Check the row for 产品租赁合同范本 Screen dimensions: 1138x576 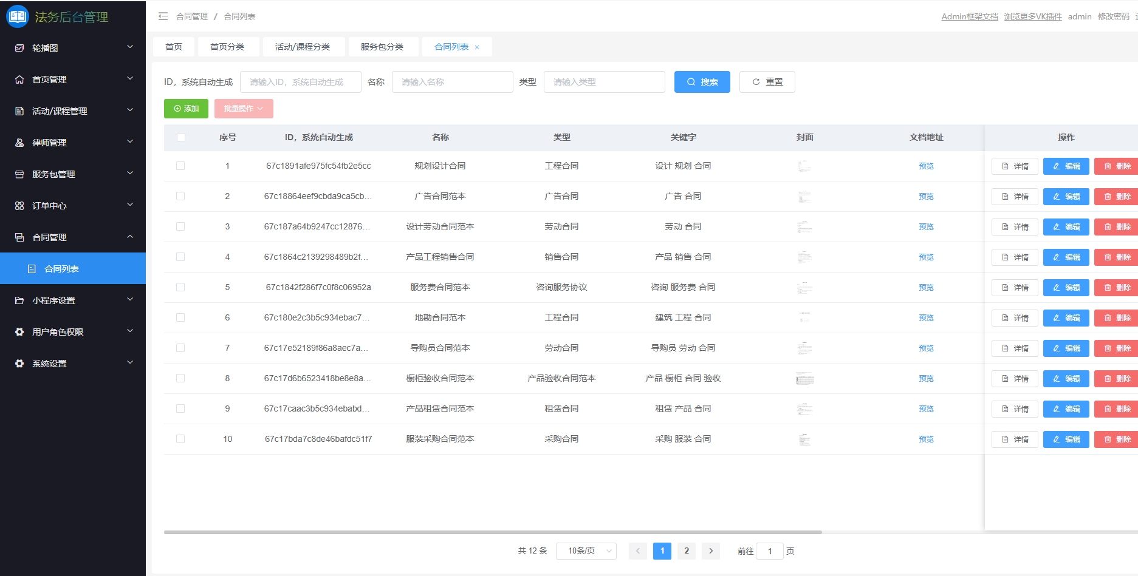click(x=180, y=408)
